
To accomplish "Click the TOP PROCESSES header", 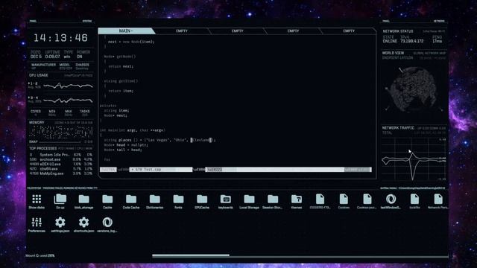I will [43, 149].
